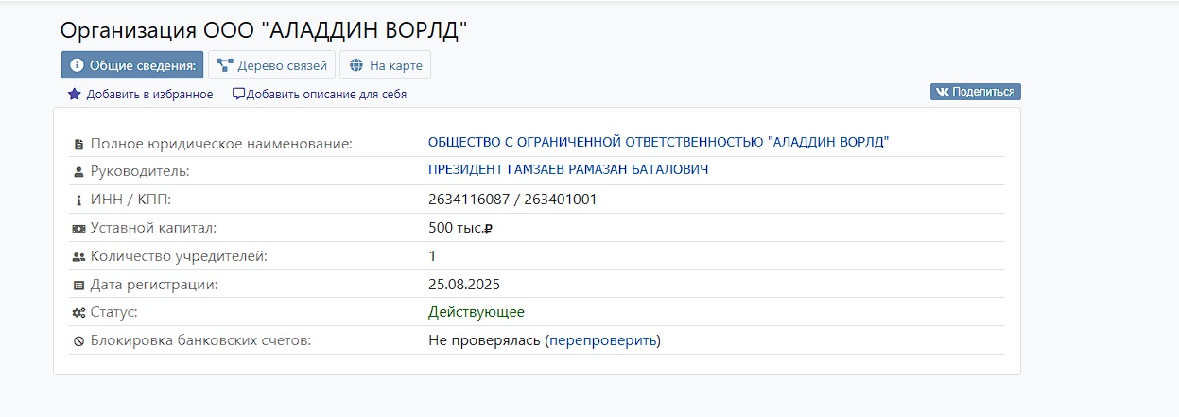This screenshot has height=417, width=1179.
Task: Click the tree icon beside Дерево связей
Action: (224, 65)
